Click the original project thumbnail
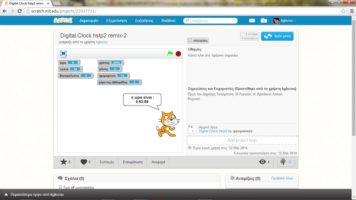Viewport: 356px width, 200px height. [x=192, y=129]
